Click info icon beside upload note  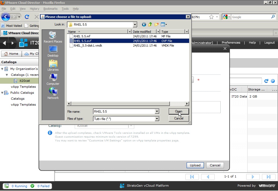pyautogui.click(x=50, y=133)
